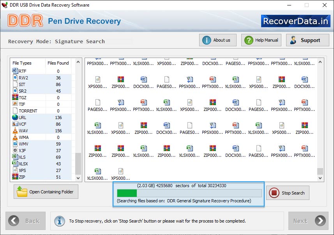
Task: Select the count 136 for URL
Action: [58, 117]
